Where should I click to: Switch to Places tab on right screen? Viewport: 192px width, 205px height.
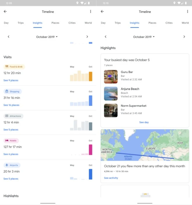point(152,23)
